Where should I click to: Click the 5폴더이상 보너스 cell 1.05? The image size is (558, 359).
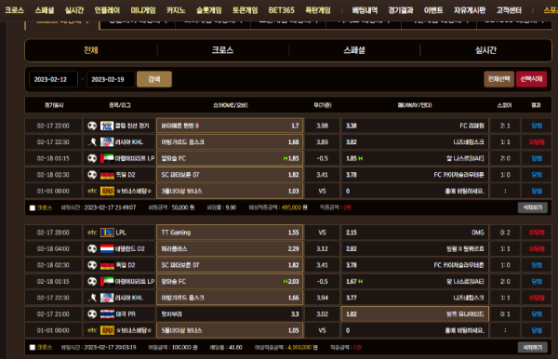click(x=230, y=330)
